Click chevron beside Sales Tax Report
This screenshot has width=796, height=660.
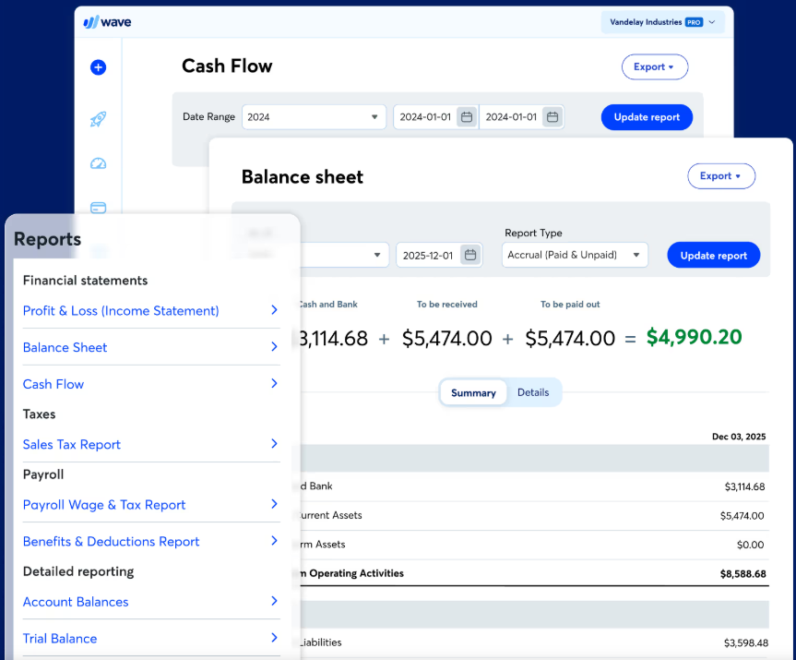pyautogui.click(x=274, y=444)
